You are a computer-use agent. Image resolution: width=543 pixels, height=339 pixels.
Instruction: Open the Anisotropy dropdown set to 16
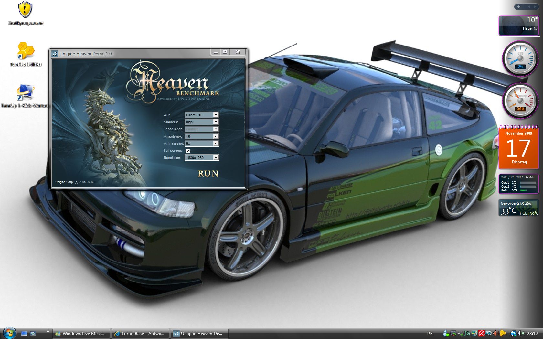[202, 136]
